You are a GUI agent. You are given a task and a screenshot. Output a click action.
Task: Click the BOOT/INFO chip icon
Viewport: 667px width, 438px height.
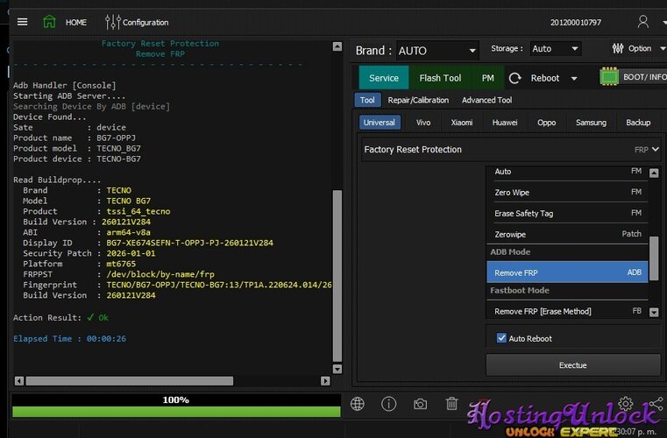(610, 77)
